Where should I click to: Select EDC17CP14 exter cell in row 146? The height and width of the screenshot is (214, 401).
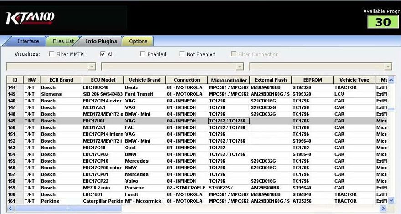click(103, 101)
